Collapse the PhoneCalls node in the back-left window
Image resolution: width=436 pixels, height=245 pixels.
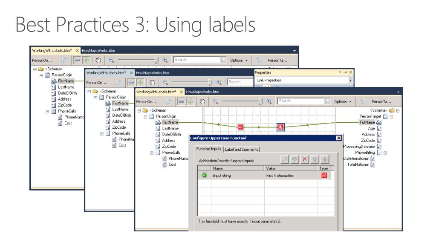click(48, 111)
